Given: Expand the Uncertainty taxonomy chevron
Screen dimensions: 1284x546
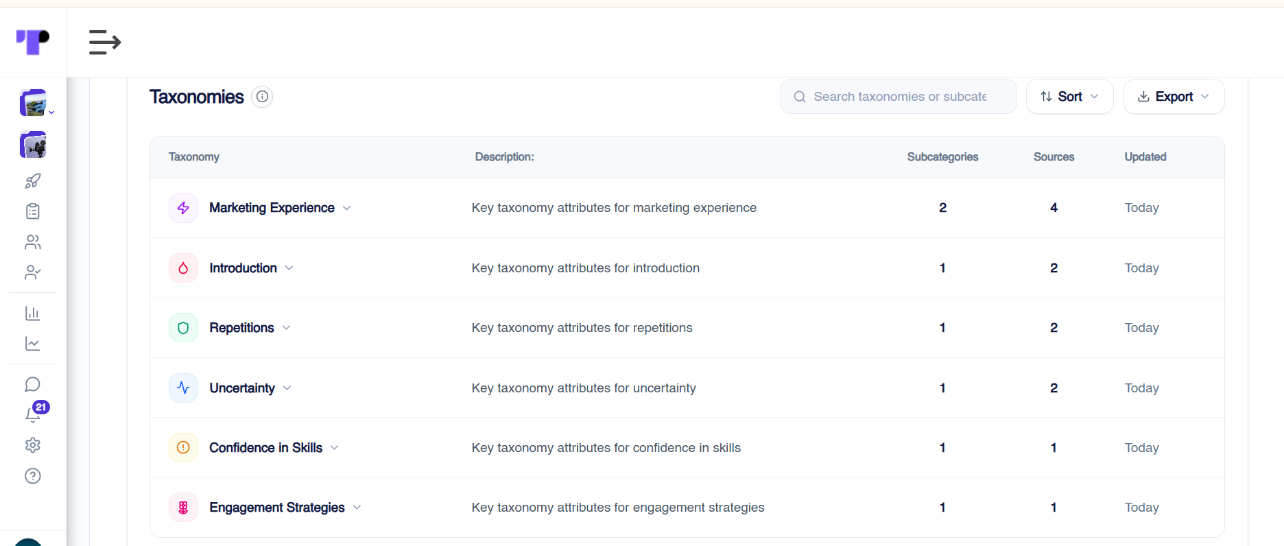Looking at the screenshot, I should pos(287,388).
